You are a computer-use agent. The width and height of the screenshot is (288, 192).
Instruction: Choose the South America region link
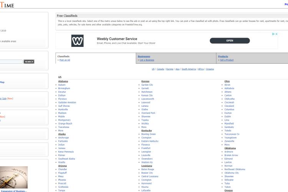(x=189, y=69)
